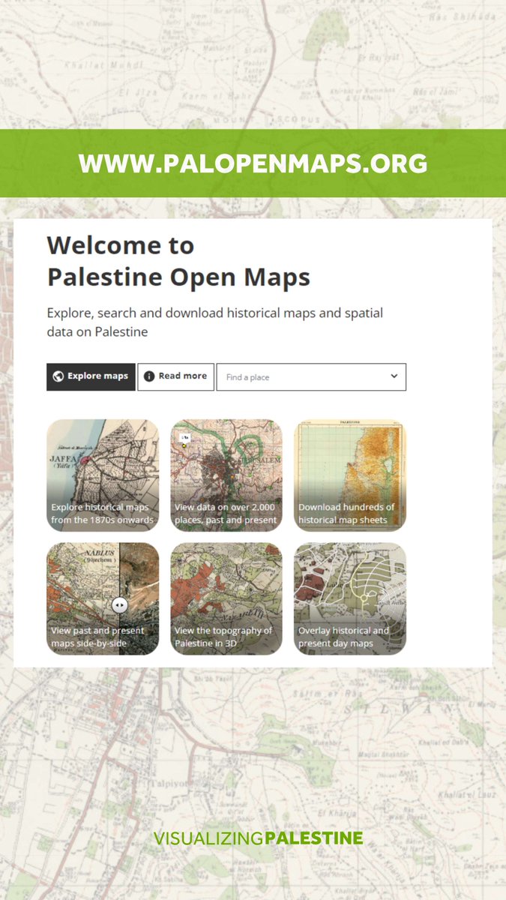Viewport: 506px width, 900px height.
Task: Expand the Find a place dropdown chevron
Action: click(394, 376)
